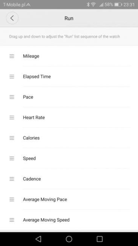Tap the Run screen title
Viewport: 138px width, 246px height.
[x=69, y=19]
